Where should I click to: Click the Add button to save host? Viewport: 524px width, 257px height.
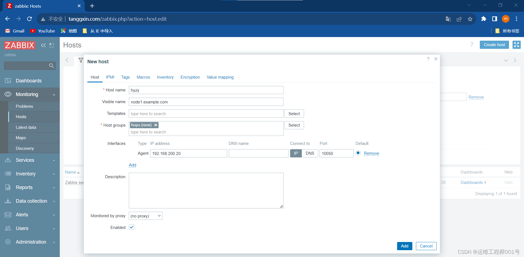click(404, 246)
